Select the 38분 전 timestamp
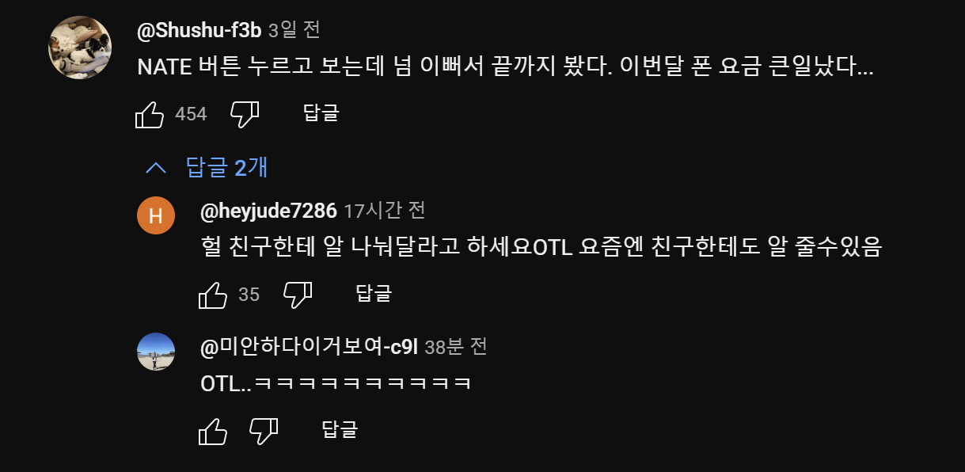 click(x=457, y=346)
